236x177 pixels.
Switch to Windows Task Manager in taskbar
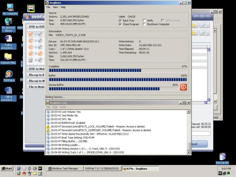[x=65, y=168]
